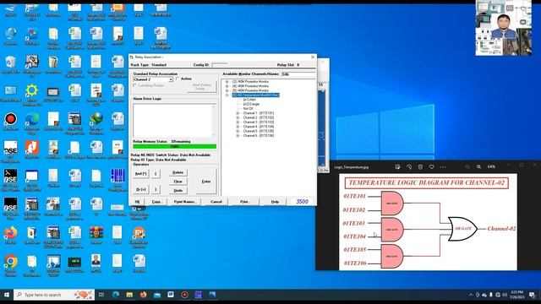The image size is (541, 304).
Task: Click the taskbar search box
Action: click(x=54, y=295)
